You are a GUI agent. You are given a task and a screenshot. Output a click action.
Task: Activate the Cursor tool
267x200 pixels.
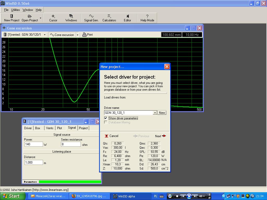point(53,18)
